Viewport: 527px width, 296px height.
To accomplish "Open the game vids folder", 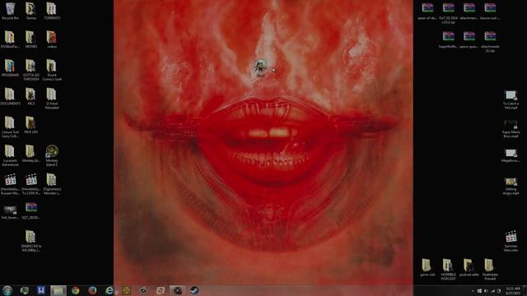I will point(427,267).
